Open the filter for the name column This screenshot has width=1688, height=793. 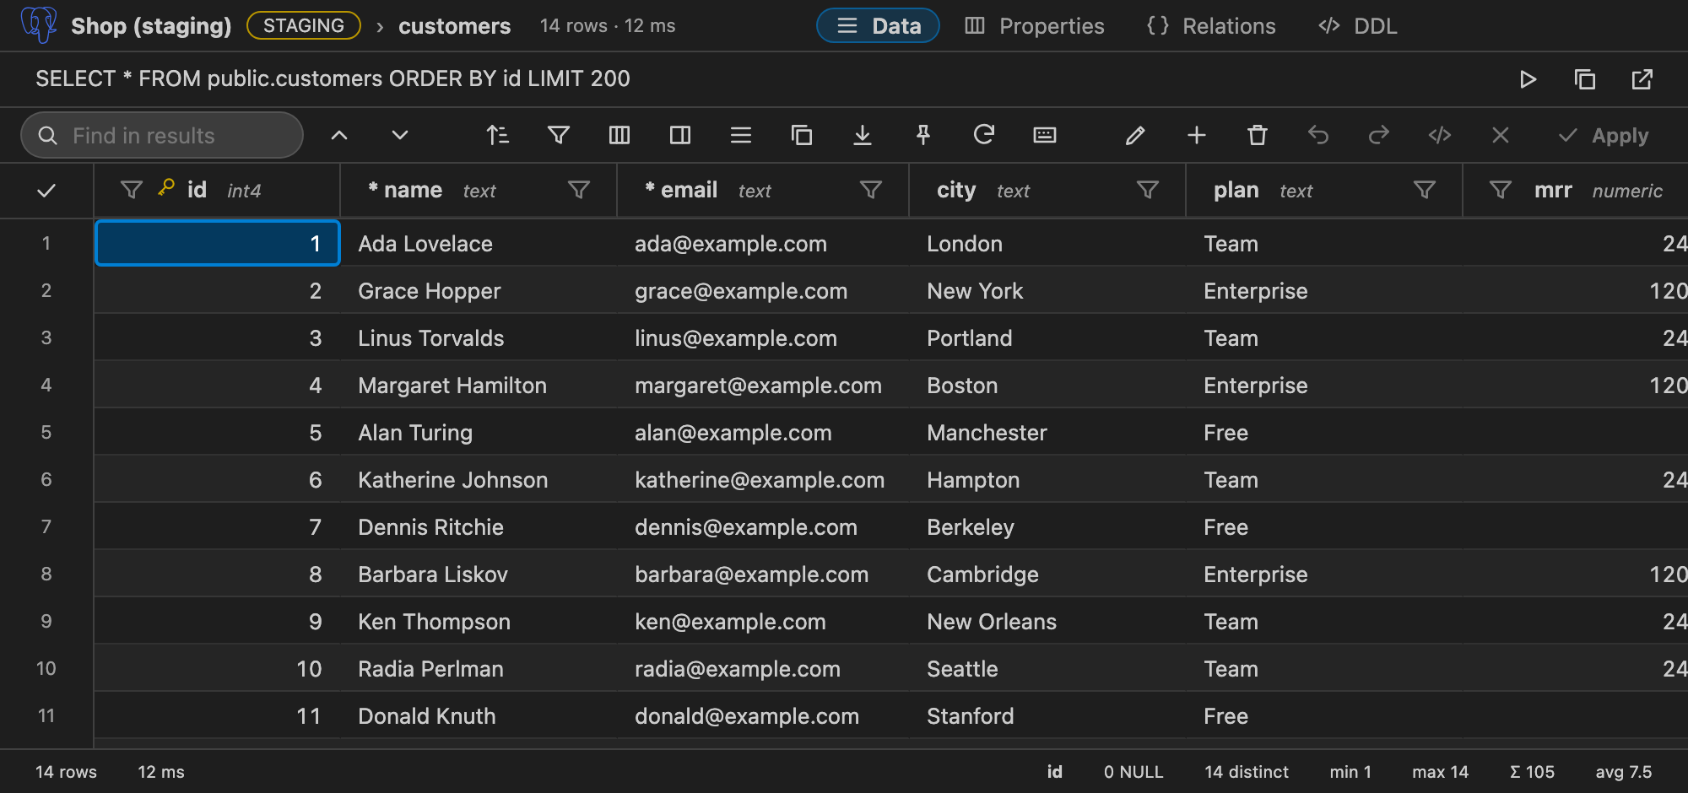579,190
